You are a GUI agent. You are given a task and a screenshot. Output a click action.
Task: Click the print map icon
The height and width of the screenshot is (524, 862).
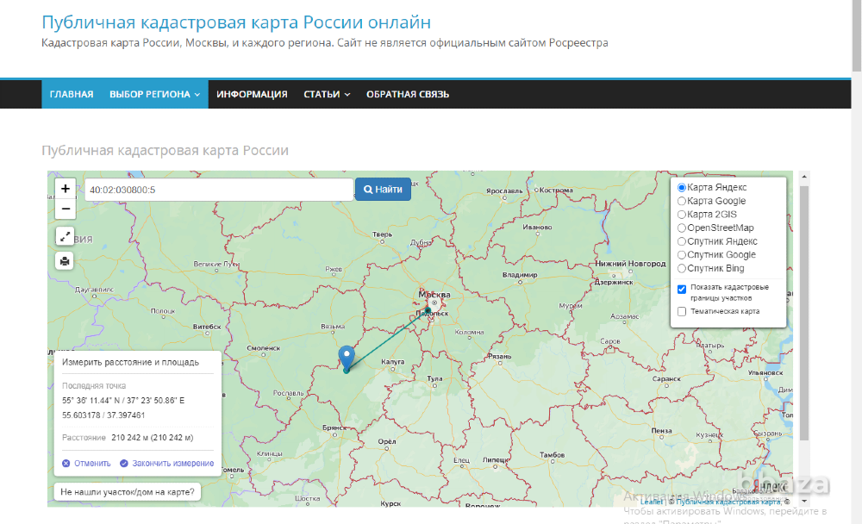click(65, 260)
